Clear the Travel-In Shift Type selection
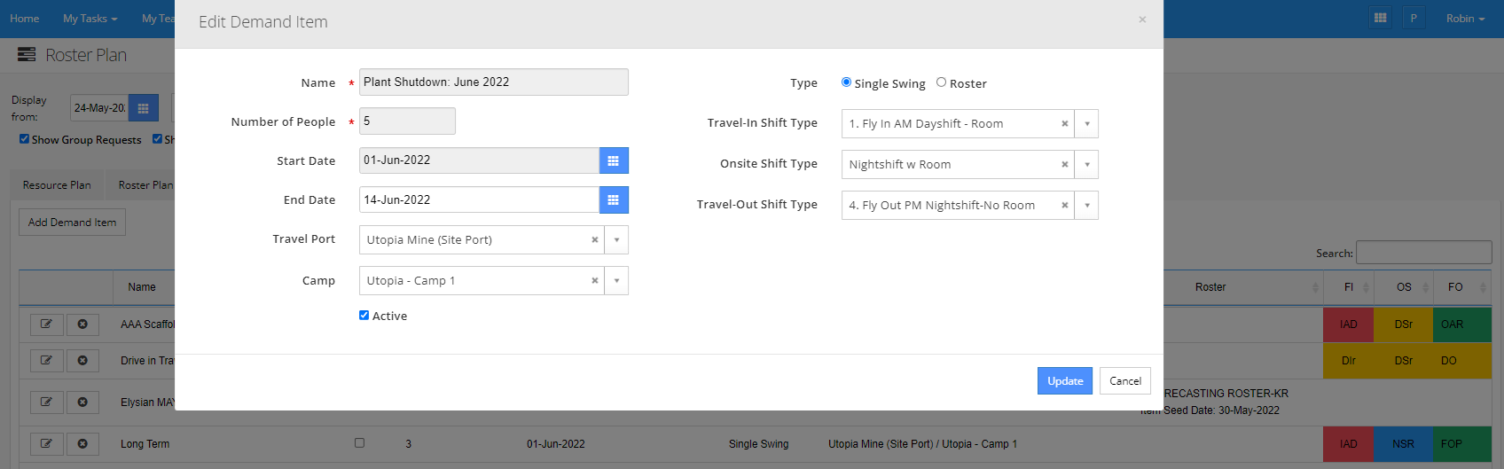Image resolution: width=1504 pixels, height=469 pixels. tap(1064, 123)
